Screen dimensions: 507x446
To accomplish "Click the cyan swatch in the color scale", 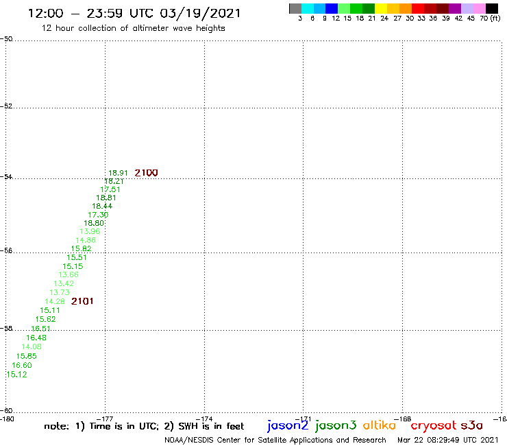I will click(308, 8).
